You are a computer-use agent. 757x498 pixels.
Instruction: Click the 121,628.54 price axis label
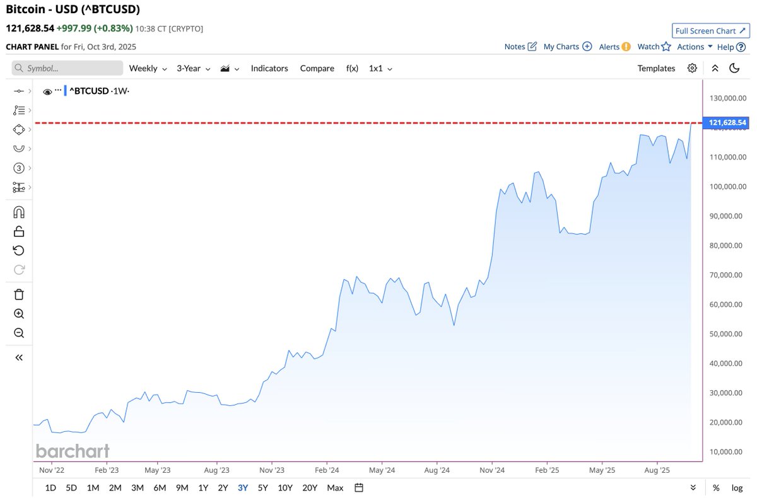click(x=727, y=122)
